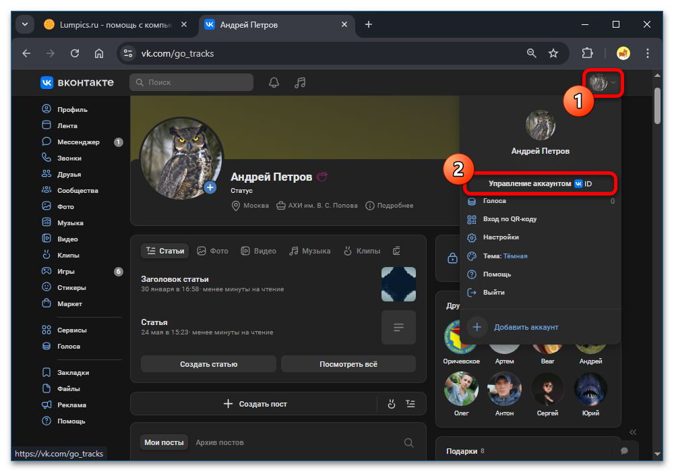Screen dimensions: 674x472
Task: Switch to the Видео tab in profile
Action: pyautogui.click(x=258, y=251)
